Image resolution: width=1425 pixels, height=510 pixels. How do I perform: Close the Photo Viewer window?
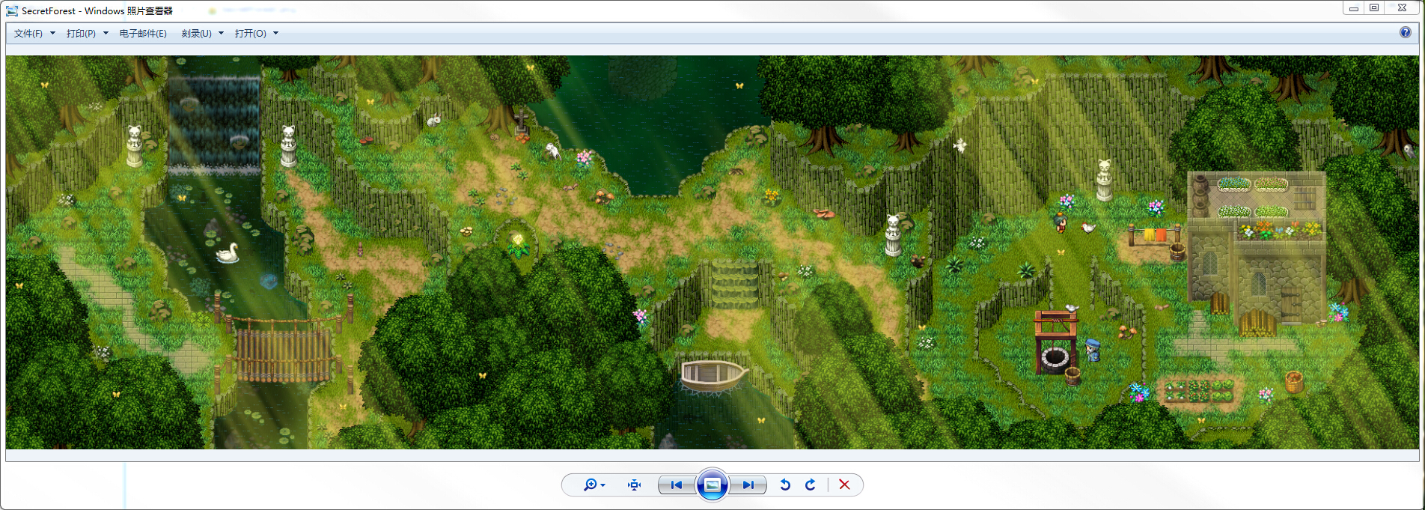tap(1402, 8)
